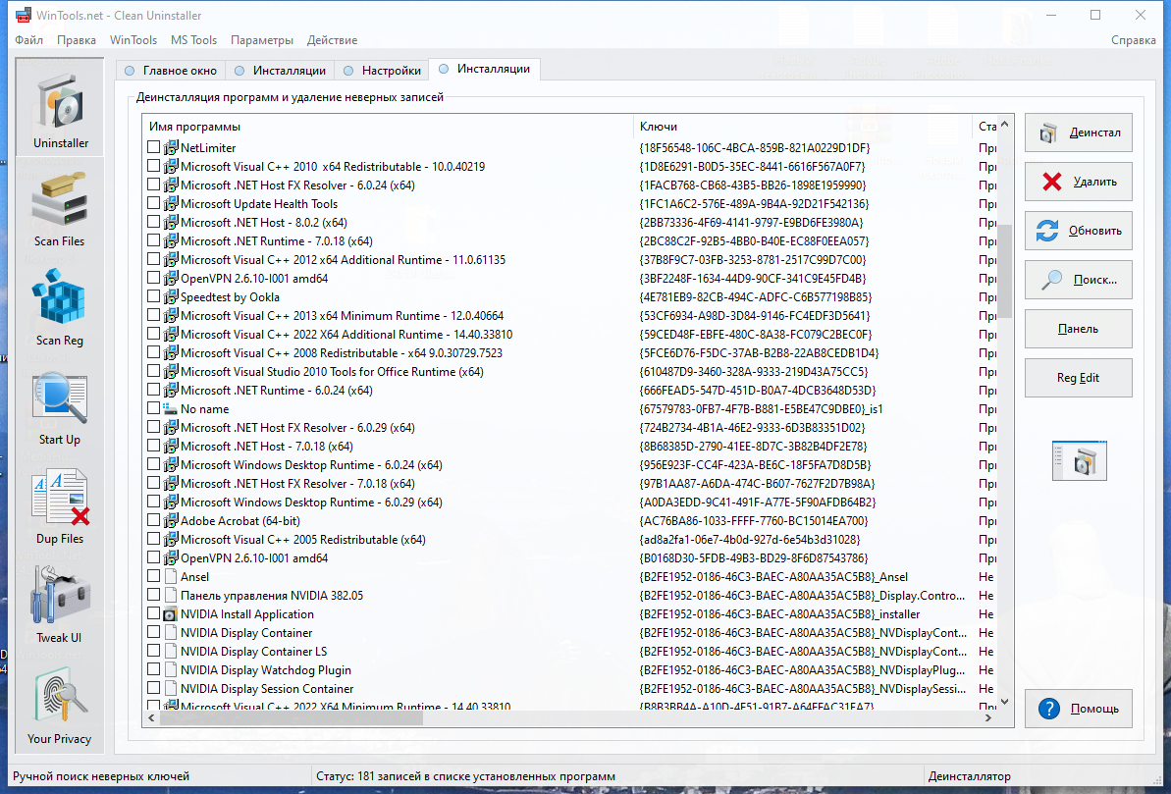Screen dimensions: 1171x794
Task: Click the Панель управления NVIDIA 382.05 icon
Action: [x=170, y=596]
